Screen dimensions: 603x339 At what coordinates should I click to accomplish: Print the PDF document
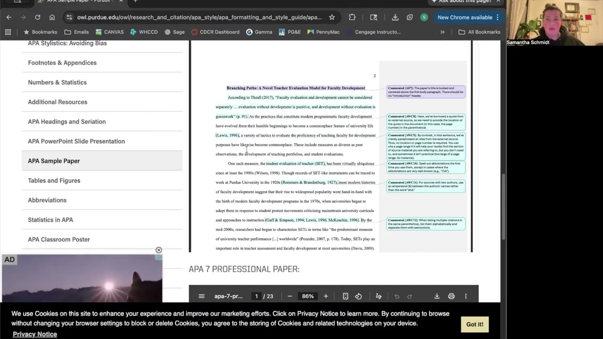(x=451, y=296)
